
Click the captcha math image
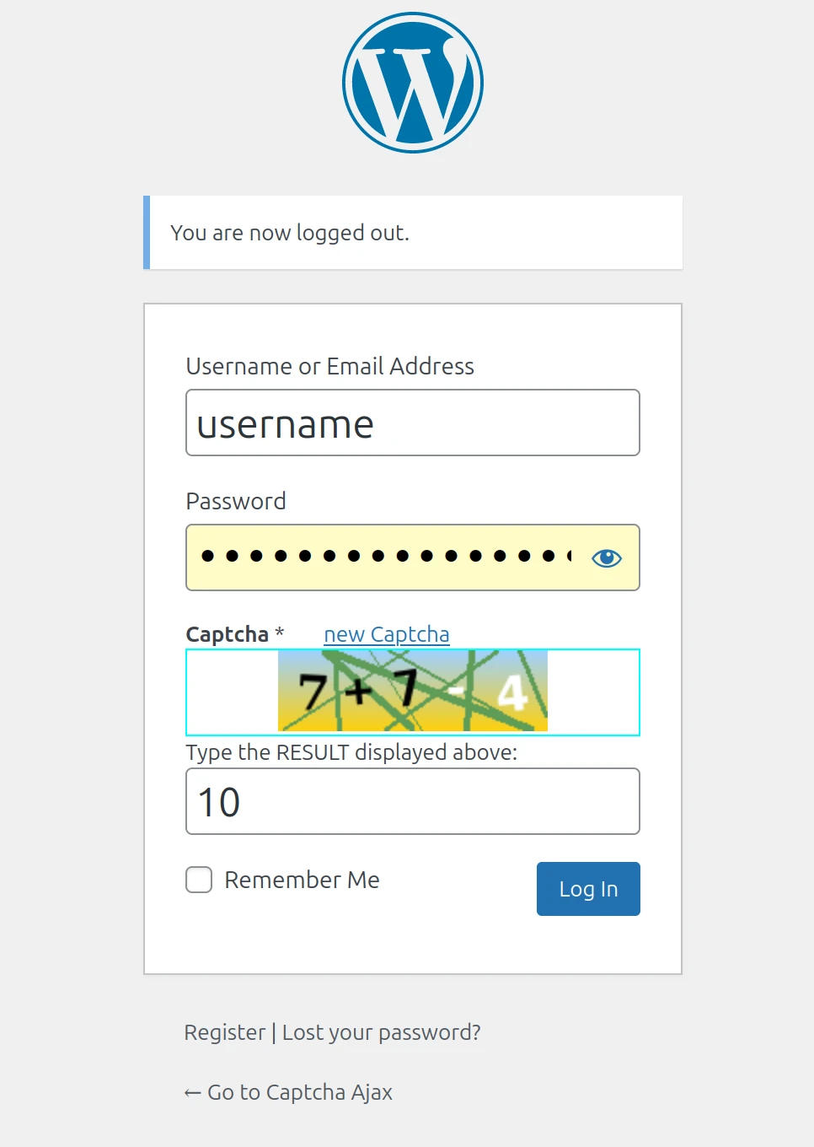click(413, 691)
